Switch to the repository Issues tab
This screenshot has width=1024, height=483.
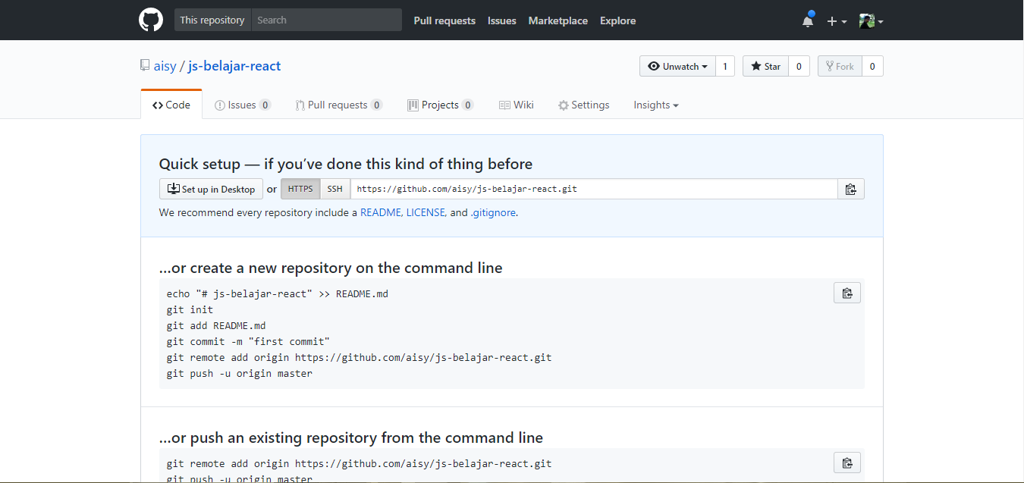click(x=243, y=105)
